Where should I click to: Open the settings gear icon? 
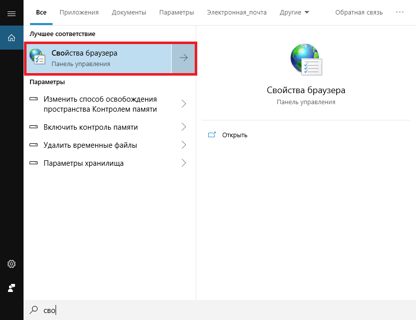pyautogui.click(x=12, y=264)
